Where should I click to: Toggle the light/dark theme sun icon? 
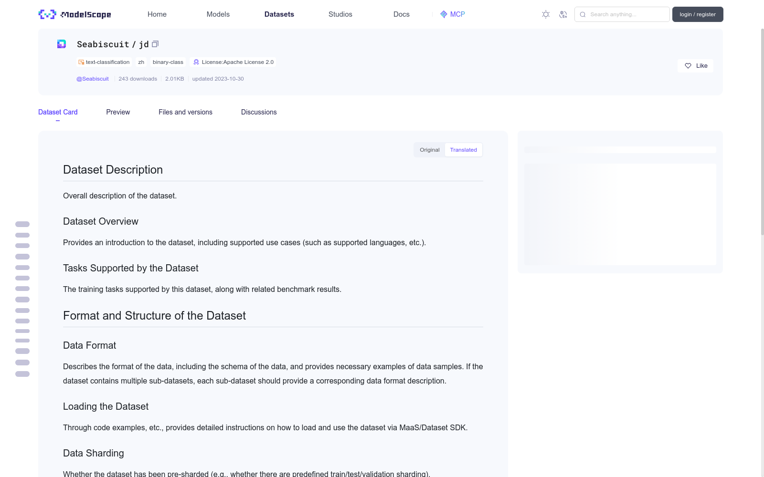(x=546, y=14)
